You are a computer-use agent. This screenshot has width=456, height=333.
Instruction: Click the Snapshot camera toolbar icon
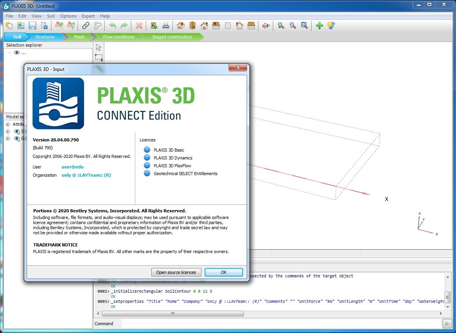(x=154, y=25)
